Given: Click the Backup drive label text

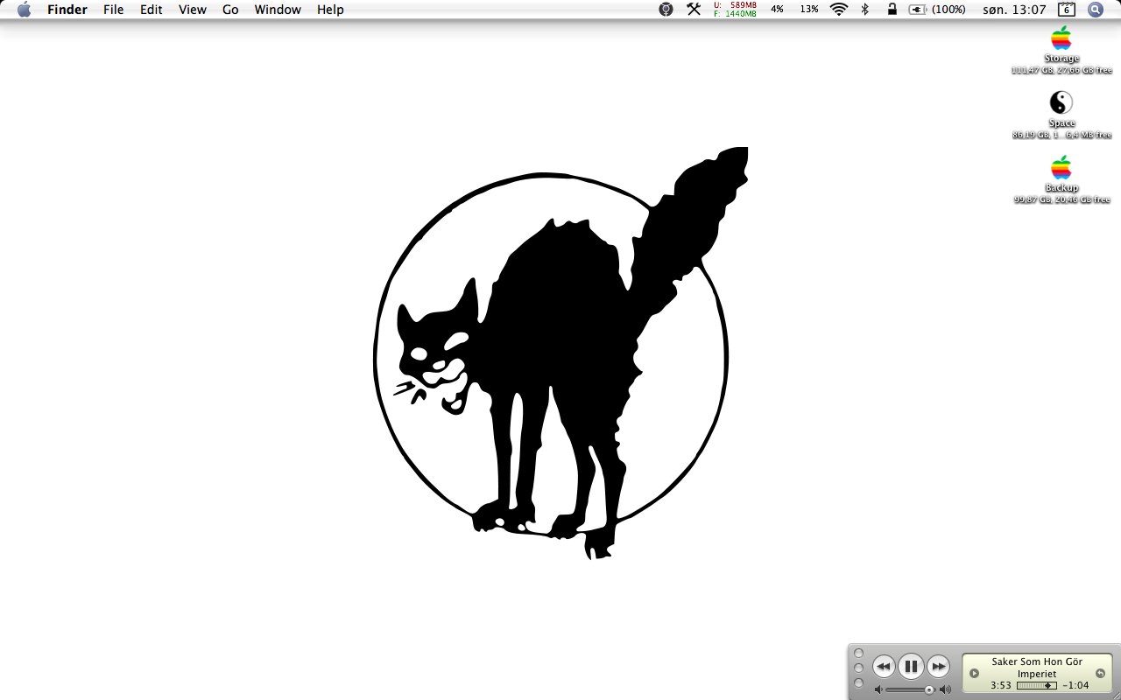Looking at the screenshot, I should 1061,188.
